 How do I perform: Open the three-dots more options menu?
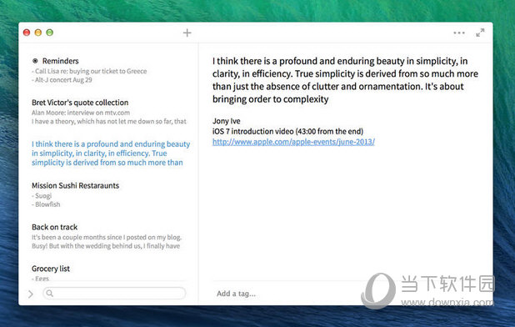(459, 33)
